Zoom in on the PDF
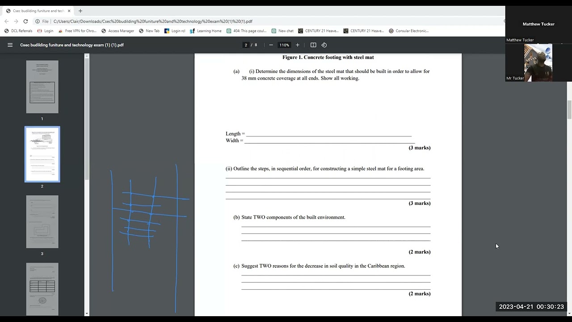572x322 pixels. tap(297, 45)
